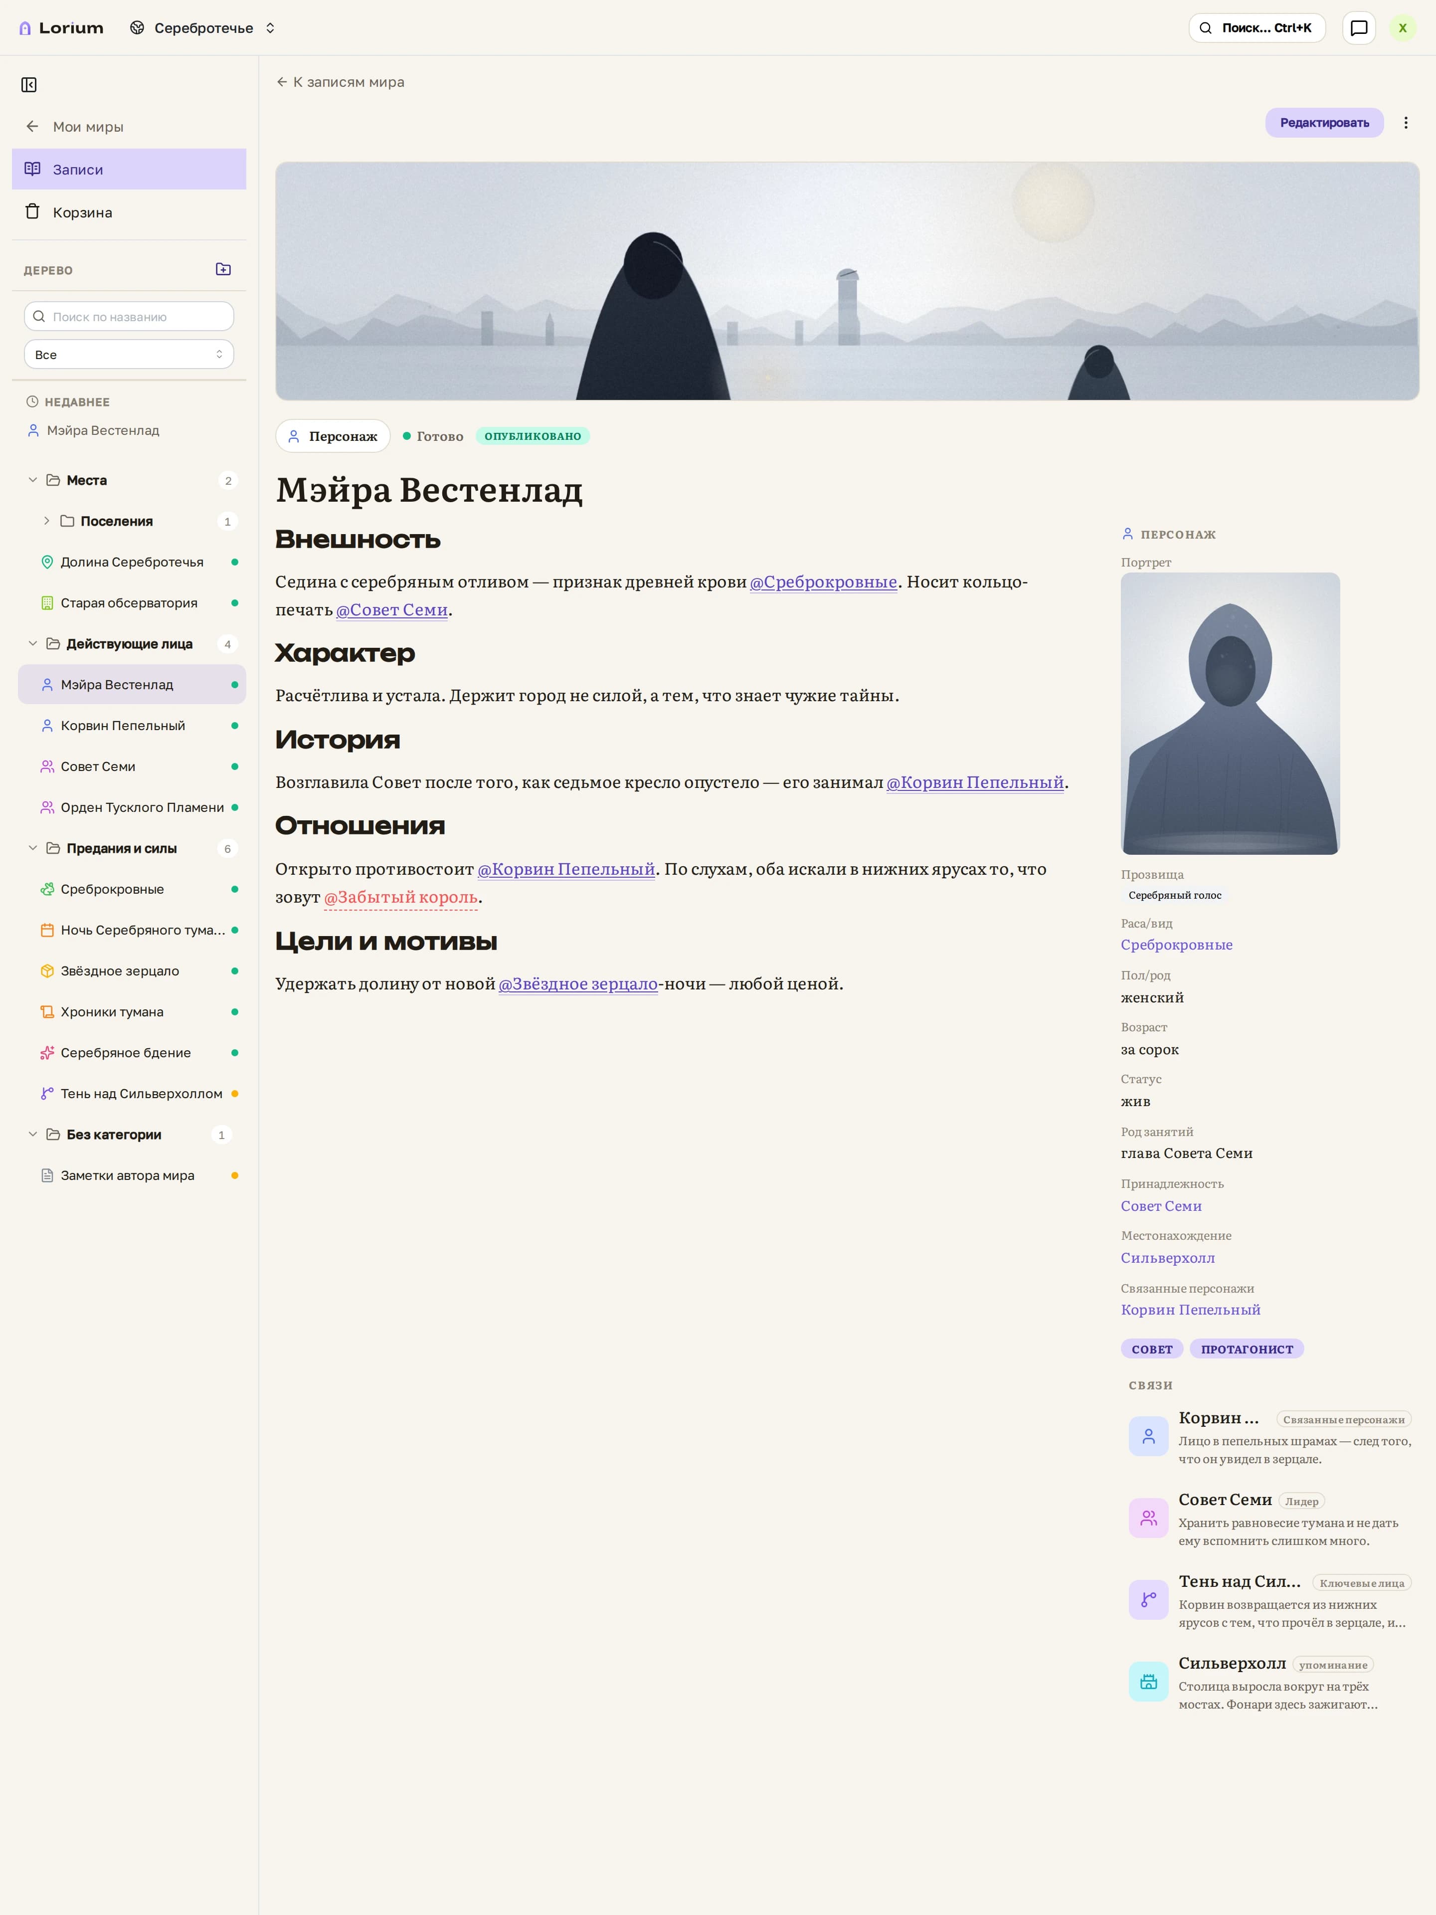This screenshot has height=1915, width=1436.
Task: Click the Серебряный голос nickname chip
Action: (1175, 895)
